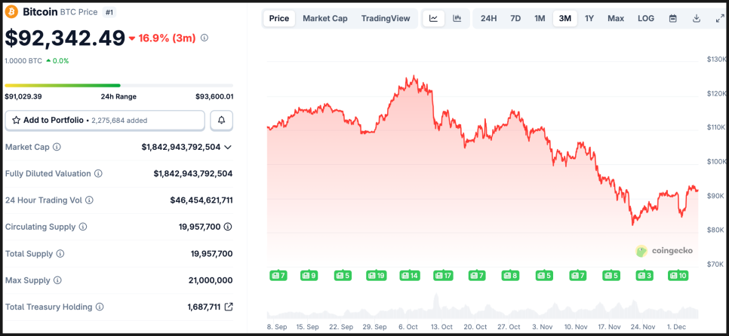This screenshot has width=729, height=336.
Task: Select the Max time range
Action: click(616, 18)
